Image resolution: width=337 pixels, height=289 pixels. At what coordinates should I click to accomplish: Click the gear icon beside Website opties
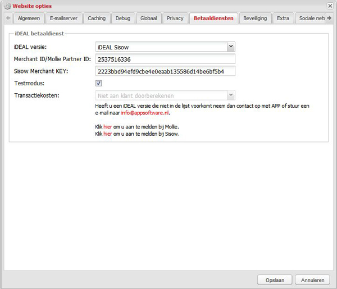(7, 6)
